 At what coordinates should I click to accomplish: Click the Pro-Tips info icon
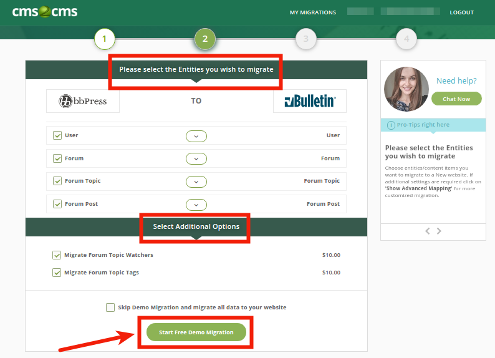[391, 125]
